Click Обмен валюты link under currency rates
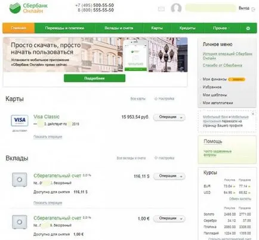 (240, 199)
